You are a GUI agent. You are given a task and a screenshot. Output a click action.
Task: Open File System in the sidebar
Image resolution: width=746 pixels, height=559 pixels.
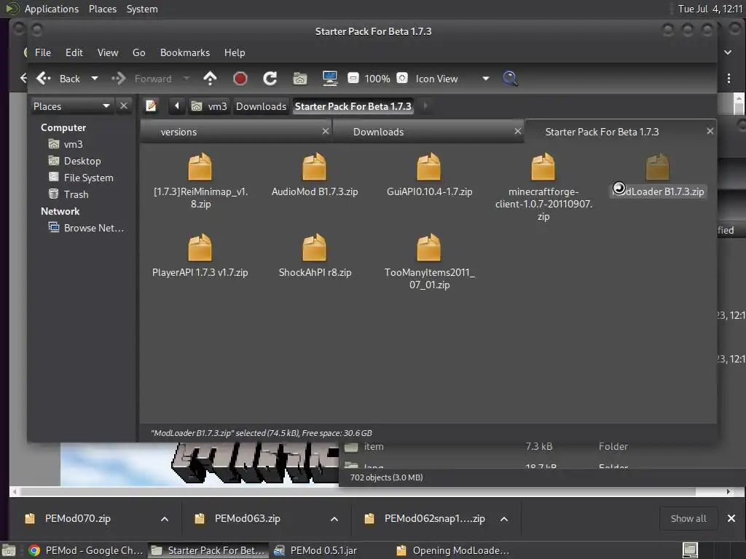pyautogui.click(x=88, y=178)
